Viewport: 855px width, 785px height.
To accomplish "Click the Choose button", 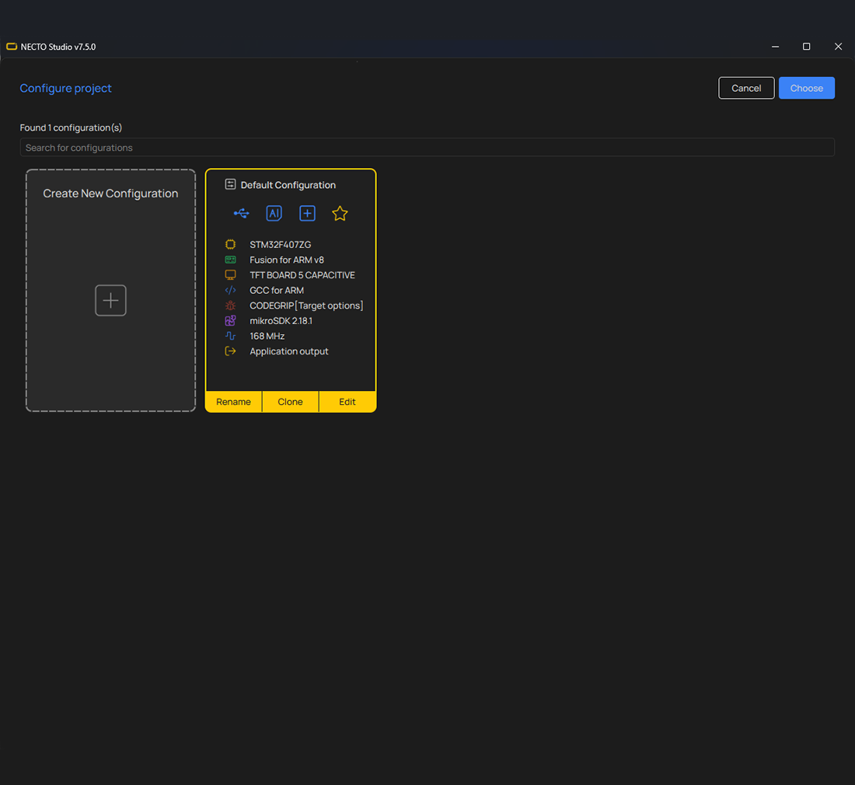I will click(807, 88).
